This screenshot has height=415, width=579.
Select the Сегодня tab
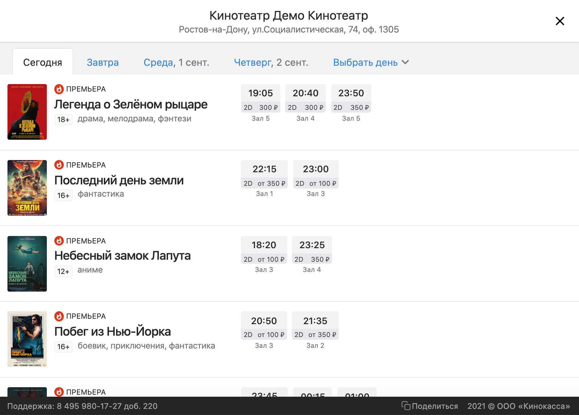(43, 62)
